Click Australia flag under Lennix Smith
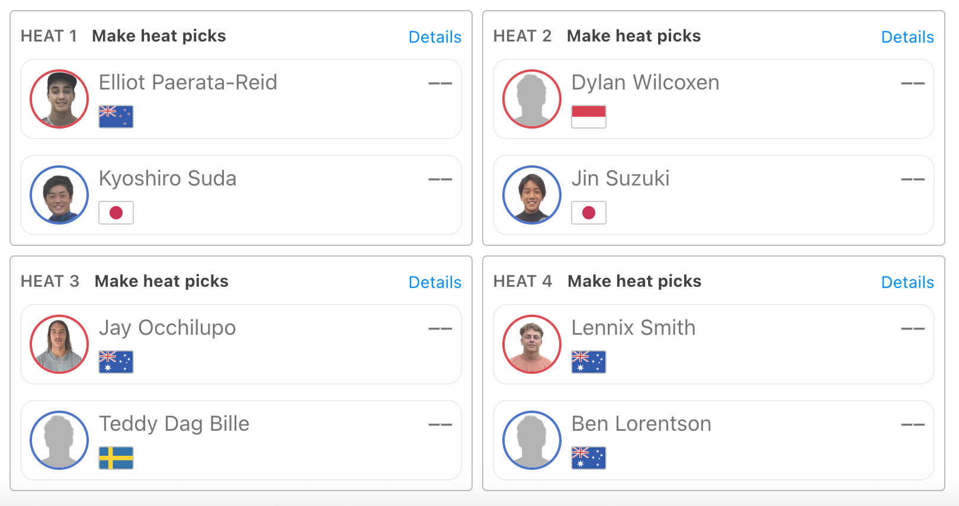Viewport: 959px width, 506px height. (589, 362)
